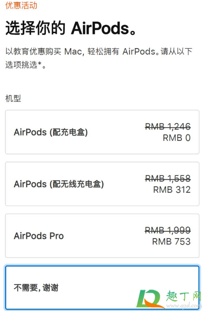Click the education offer description paragraph

point(99,58)
